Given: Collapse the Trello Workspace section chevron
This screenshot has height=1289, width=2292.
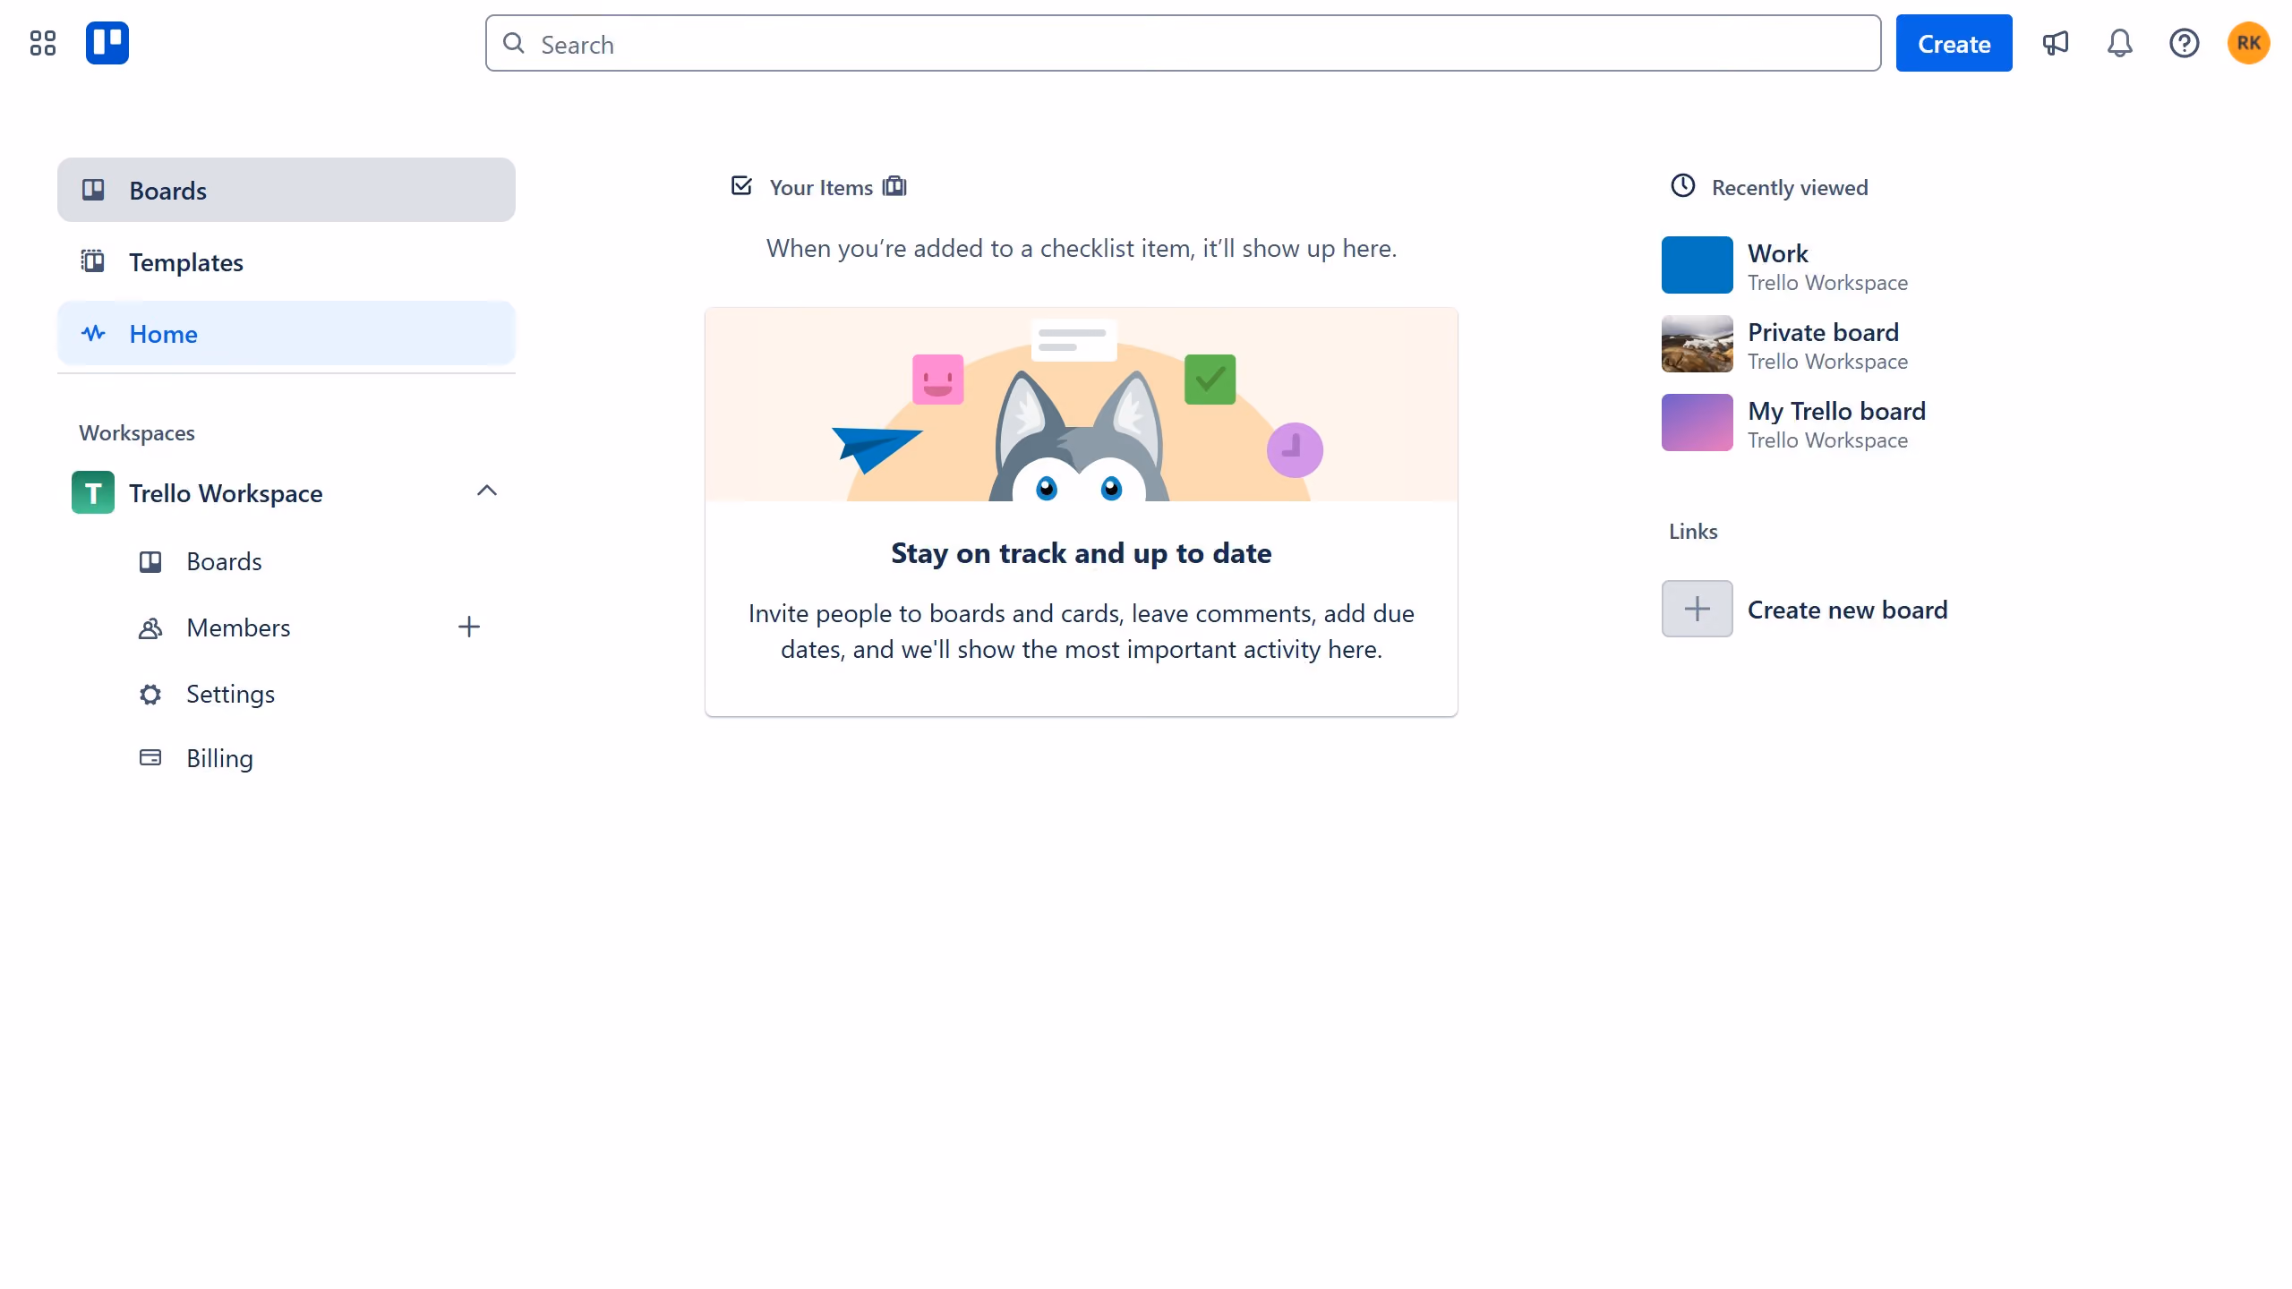Looking at the screenshot, I should (x=487, y=491).
